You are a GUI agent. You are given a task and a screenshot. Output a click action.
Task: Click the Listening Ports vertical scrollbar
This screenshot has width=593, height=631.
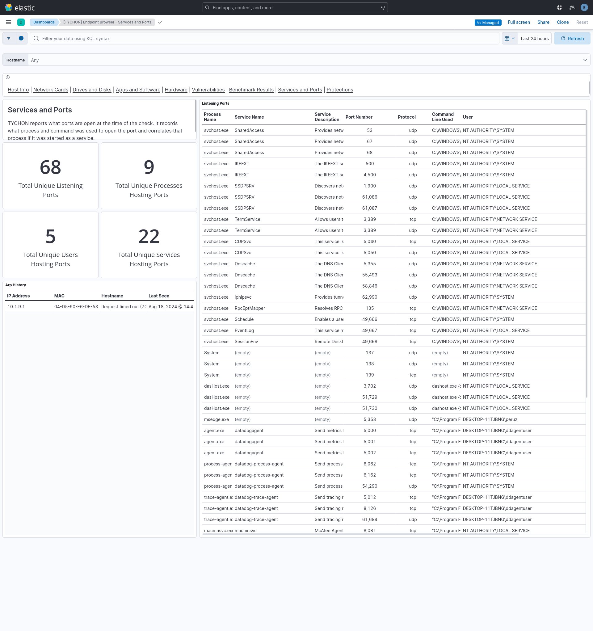click(x=587, y=254)
